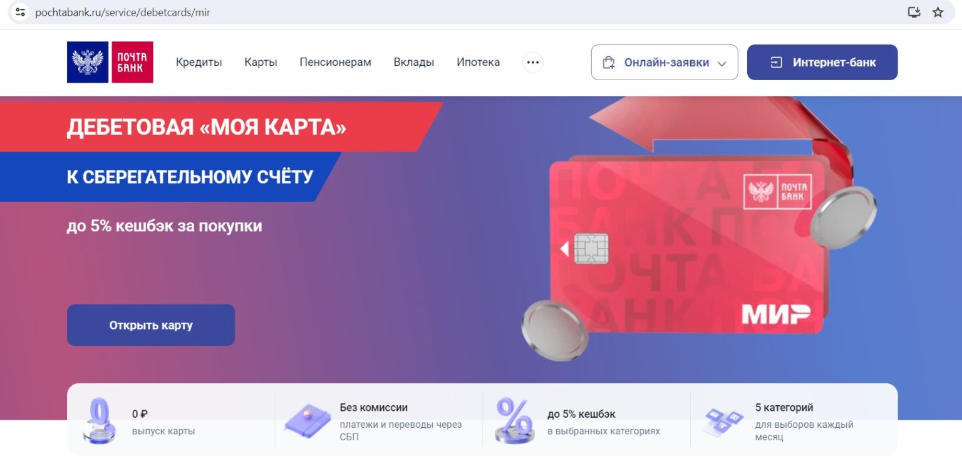Click the shopping bag icon in Онлайн-заявки
962x461 pixels.
coord(609,63)
